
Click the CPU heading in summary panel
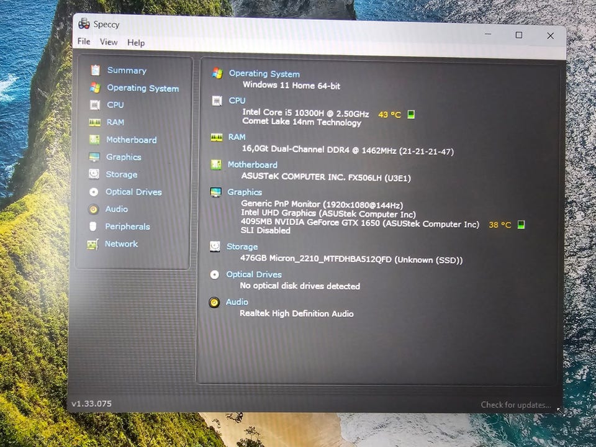237,101
